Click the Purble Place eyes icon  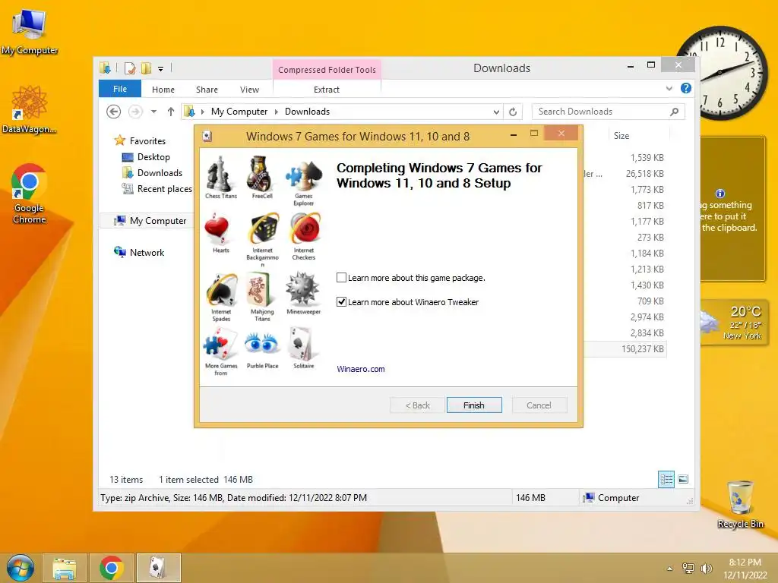(x=262, y=343)
